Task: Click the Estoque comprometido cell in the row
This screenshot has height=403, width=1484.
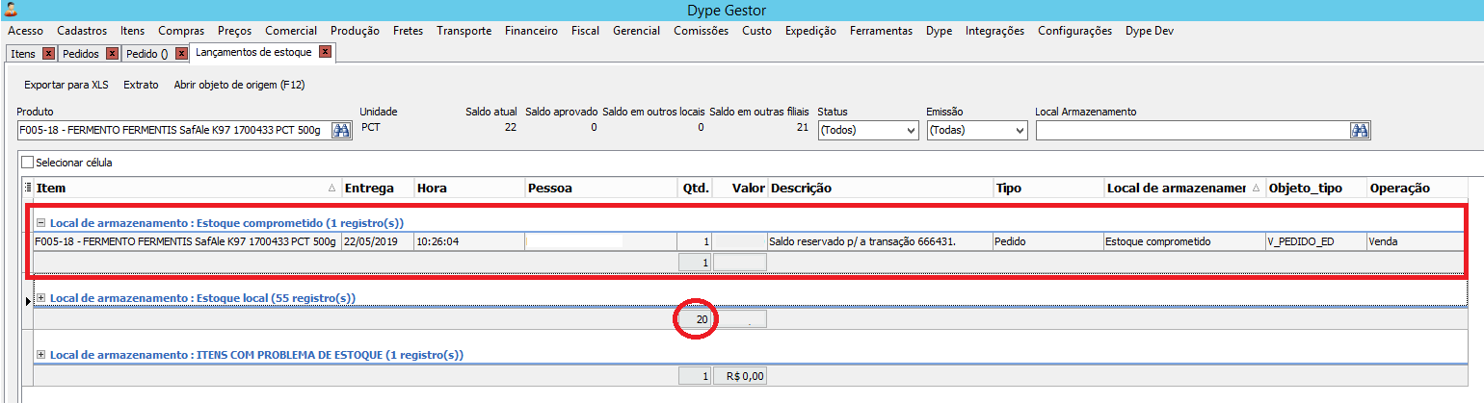Action: click(1184, 241)
